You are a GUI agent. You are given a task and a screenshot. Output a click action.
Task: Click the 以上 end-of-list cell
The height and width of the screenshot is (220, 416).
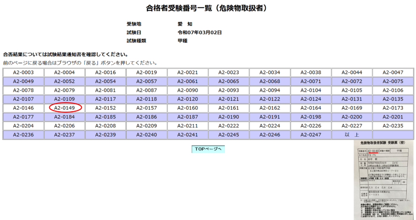[351, 135]
